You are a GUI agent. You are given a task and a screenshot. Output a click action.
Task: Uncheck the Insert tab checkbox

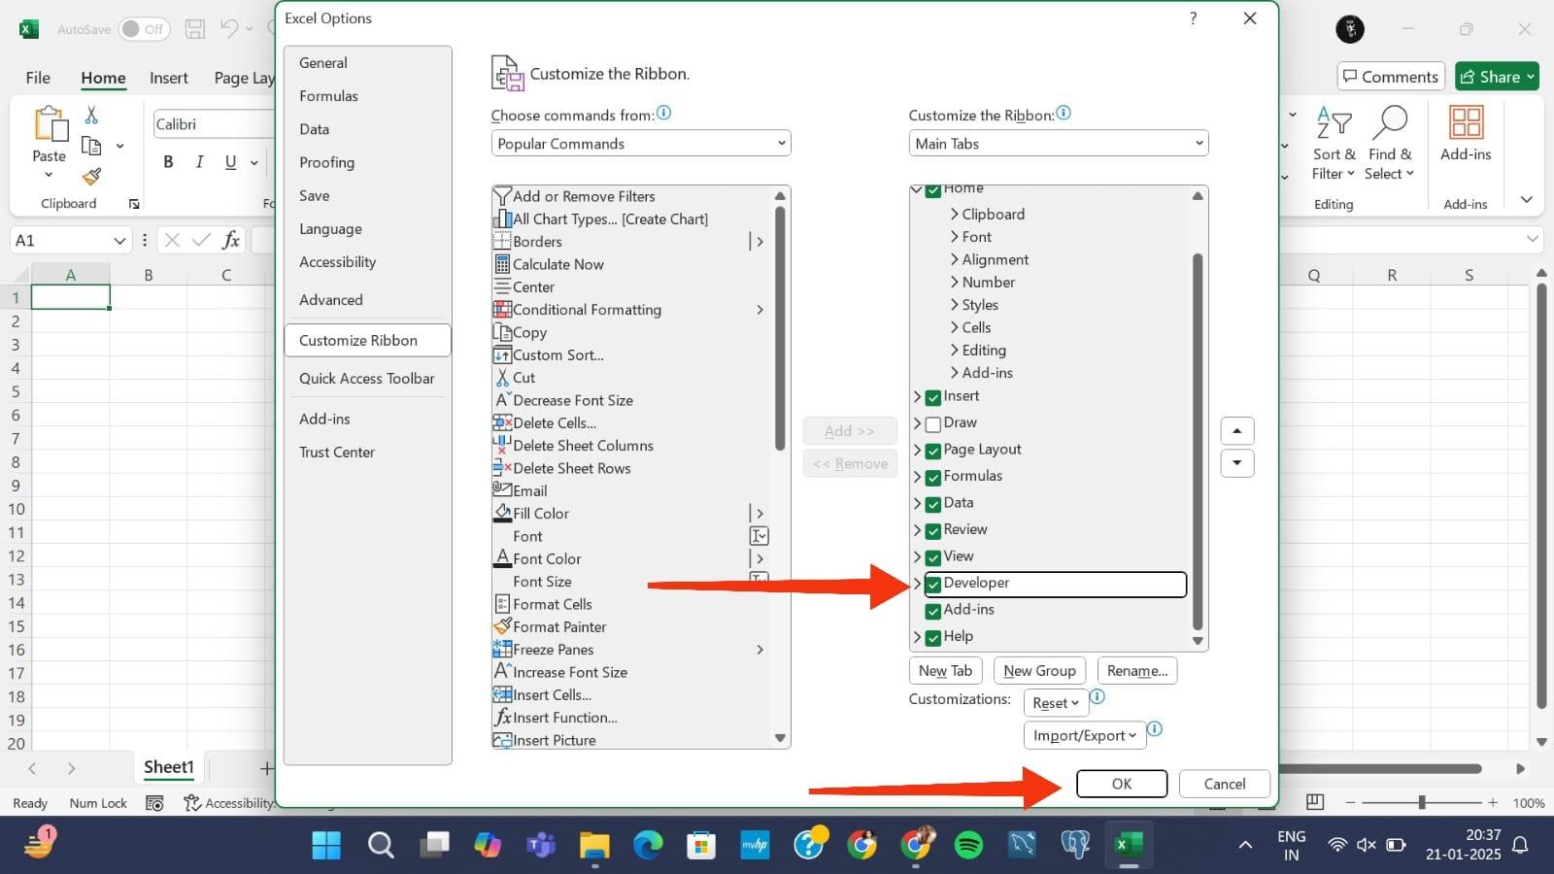[x=933, y=397]
